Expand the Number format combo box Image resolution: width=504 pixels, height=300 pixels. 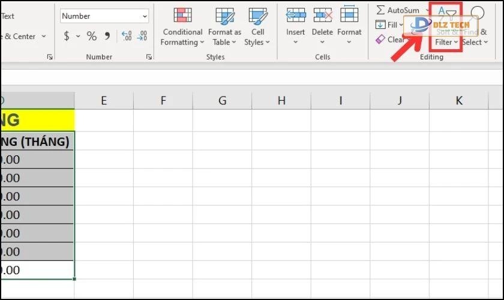(145, 16)
